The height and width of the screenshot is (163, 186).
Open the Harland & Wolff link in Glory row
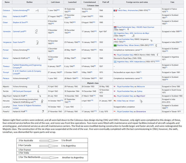[19, 16]
